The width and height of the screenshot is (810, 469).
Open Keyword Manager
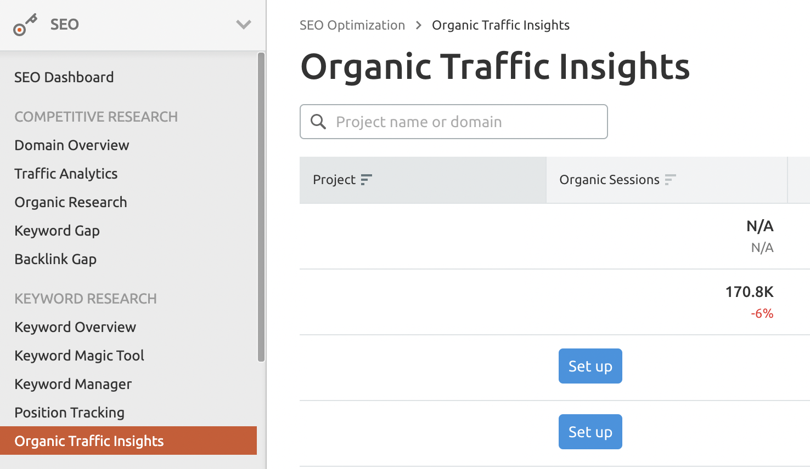click(x=73, y=384)
